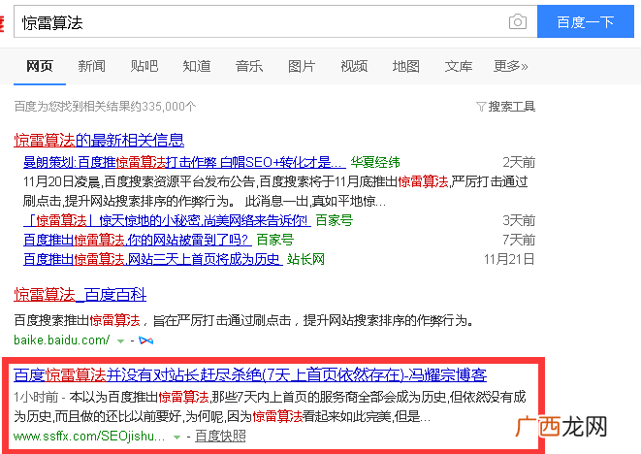This screenshot has height=454, width=641.
Task: Click the baike snippet 百度搜索推出惊雷算法
Action: (243, 320)
